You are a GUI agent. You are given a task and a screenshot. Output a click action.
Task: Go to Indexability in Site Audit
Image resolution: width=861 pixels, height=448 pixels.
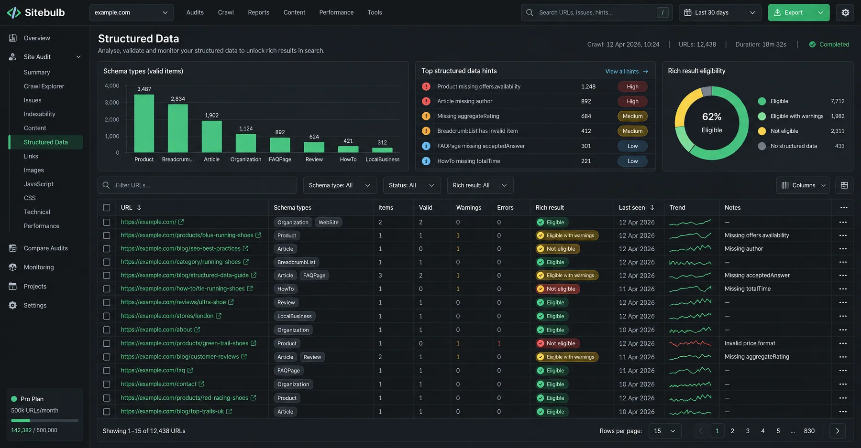coord(40,114)
